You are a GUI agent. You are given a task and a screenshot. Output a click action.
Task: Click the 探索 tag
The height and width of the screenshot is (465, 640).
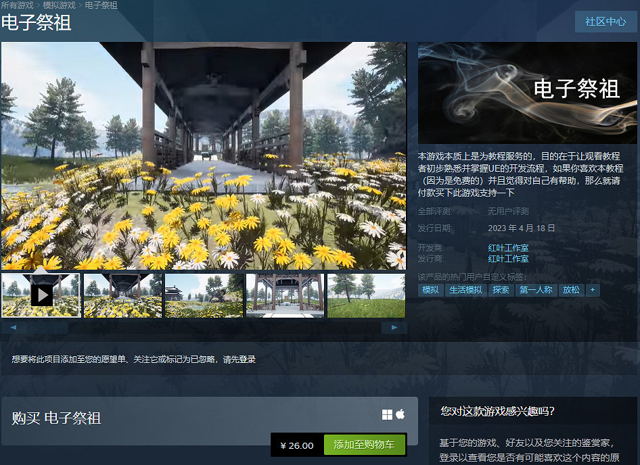point(501,289)
